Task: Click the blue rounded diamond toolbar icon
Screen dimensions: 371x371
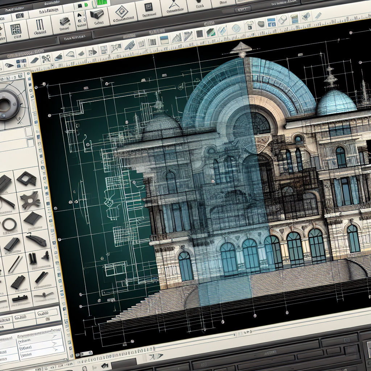Action: pyautogui.click(x=236, y=28)
